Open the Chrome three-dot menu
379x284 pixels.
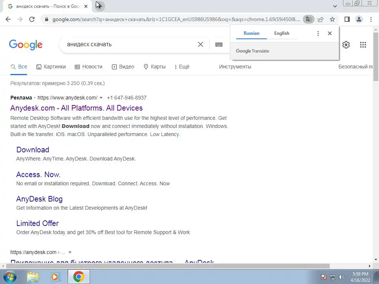click(371, 19)
